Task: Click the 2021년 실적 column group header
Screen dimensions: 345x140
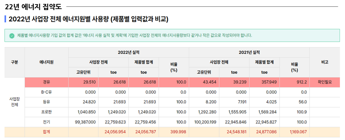Action: pos(249,52)
